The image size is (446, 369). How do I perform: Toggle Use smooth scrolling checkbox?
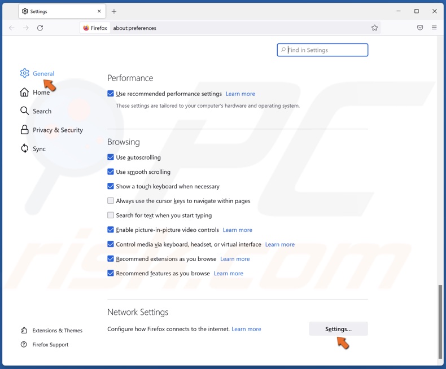pyautogui.click(x=111, y=172)
